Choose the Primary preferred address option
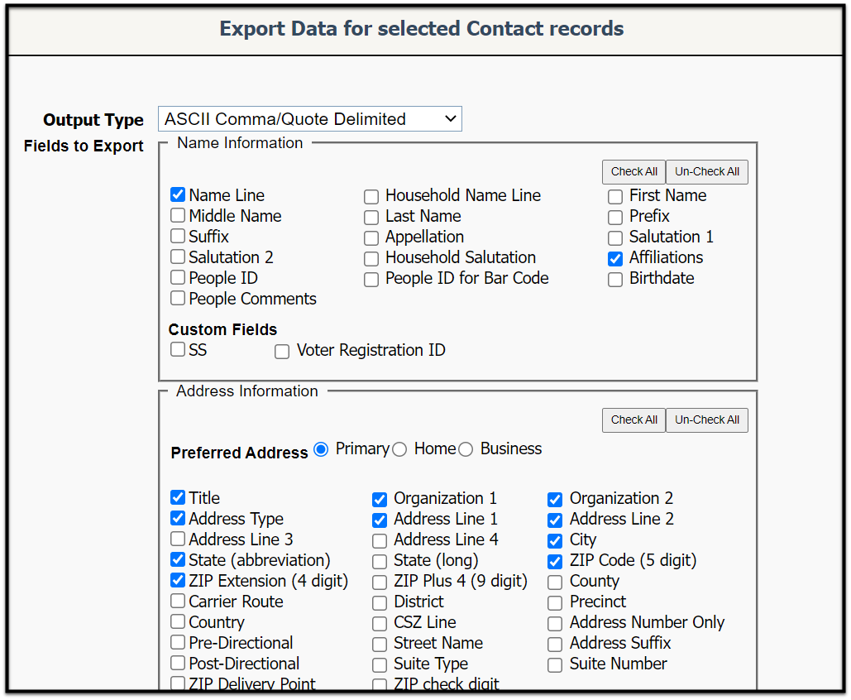 321,449
